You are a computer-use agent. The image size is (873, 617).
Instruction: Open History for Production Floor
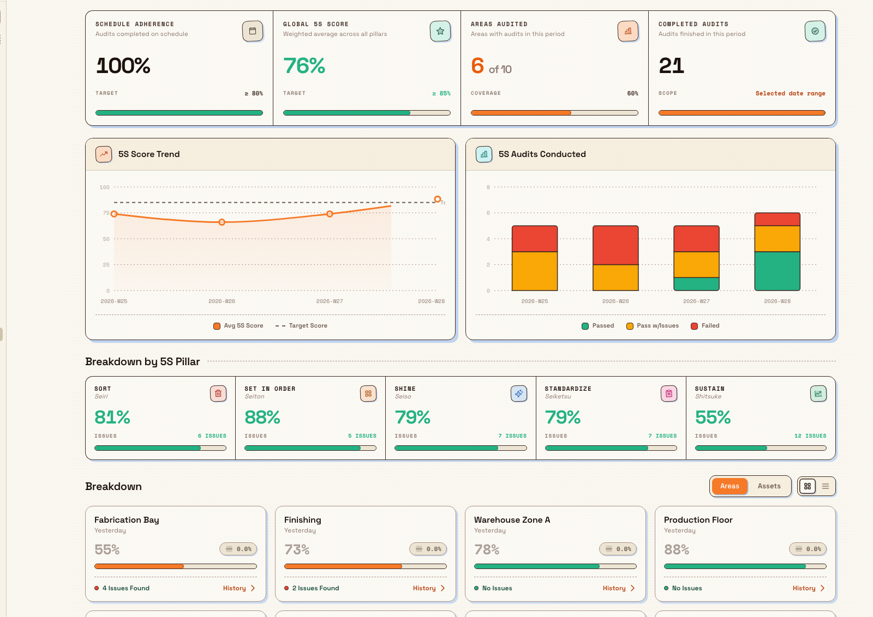click(x=809, y=588)
